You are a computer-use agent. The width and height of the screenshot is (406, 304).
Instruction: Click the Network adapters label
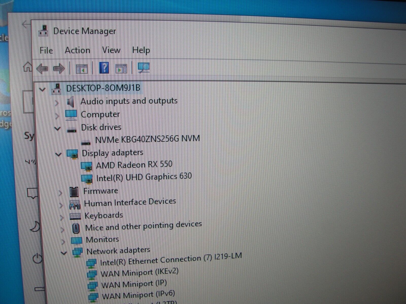(118, 251)
